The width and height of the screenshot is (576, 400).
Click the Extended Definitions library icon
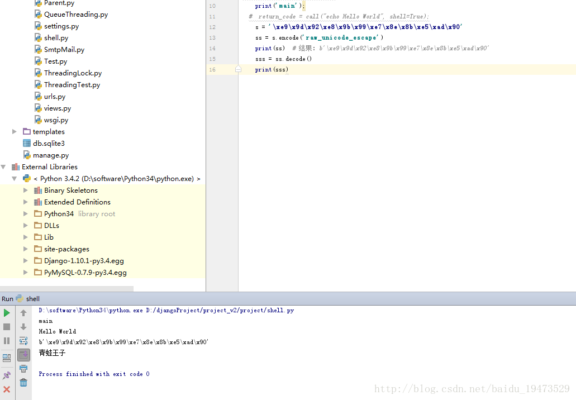tap(38, 202)
